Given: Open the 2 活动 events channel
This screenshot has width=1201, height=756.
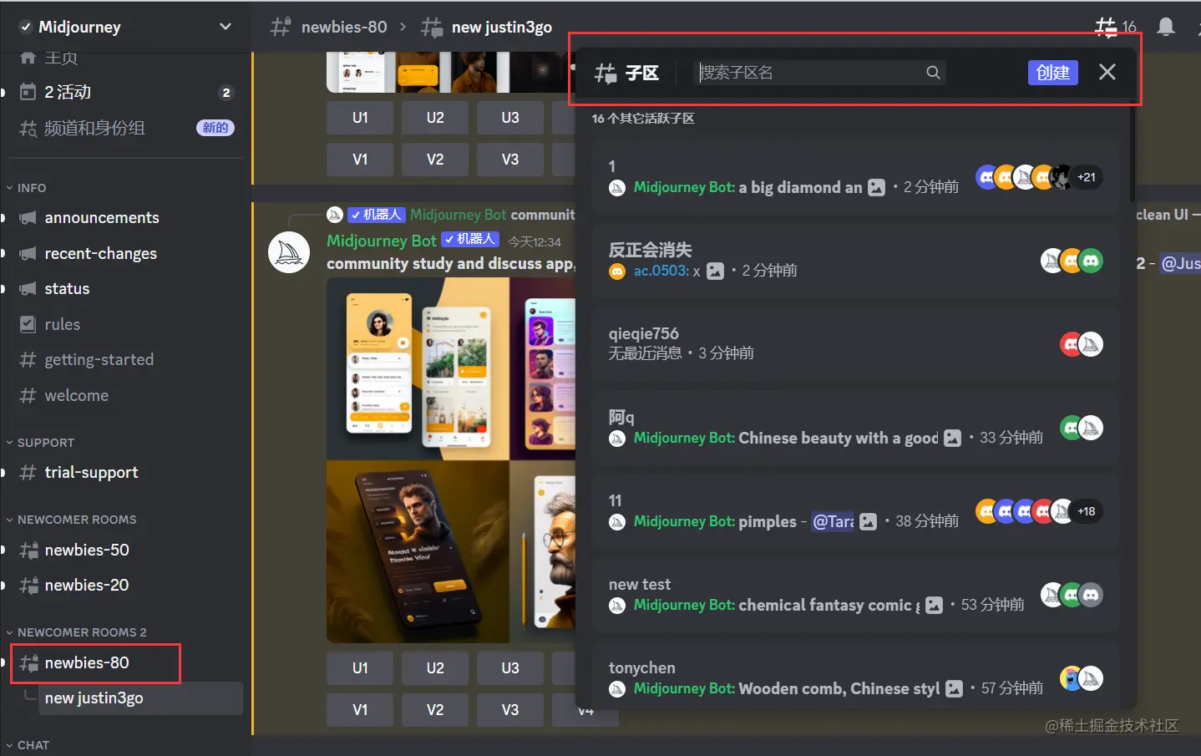Looking at the screenshot, I should coord(125,92).
